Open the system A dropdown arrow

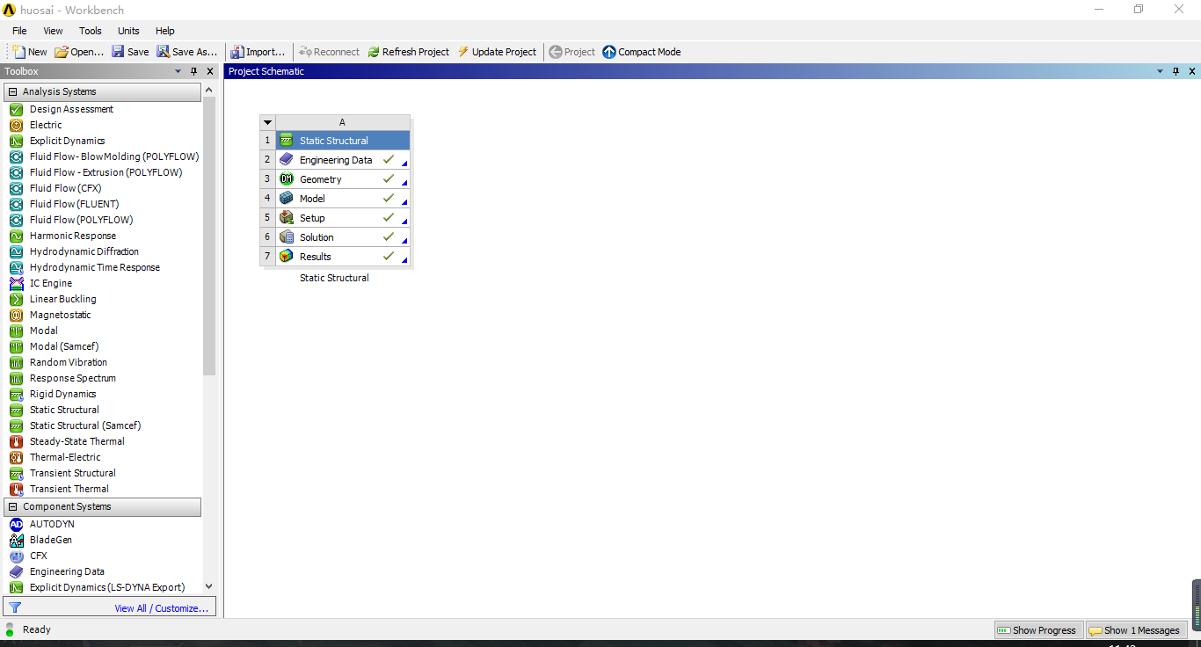268,123
